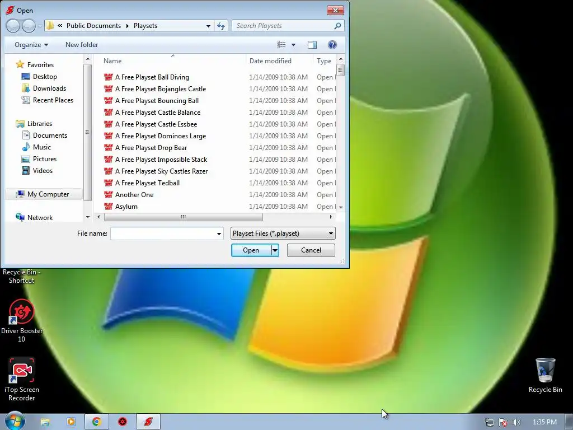Click the red gear taskbar icon
This screenshot has height=430, width=573.
click(123, 422)
